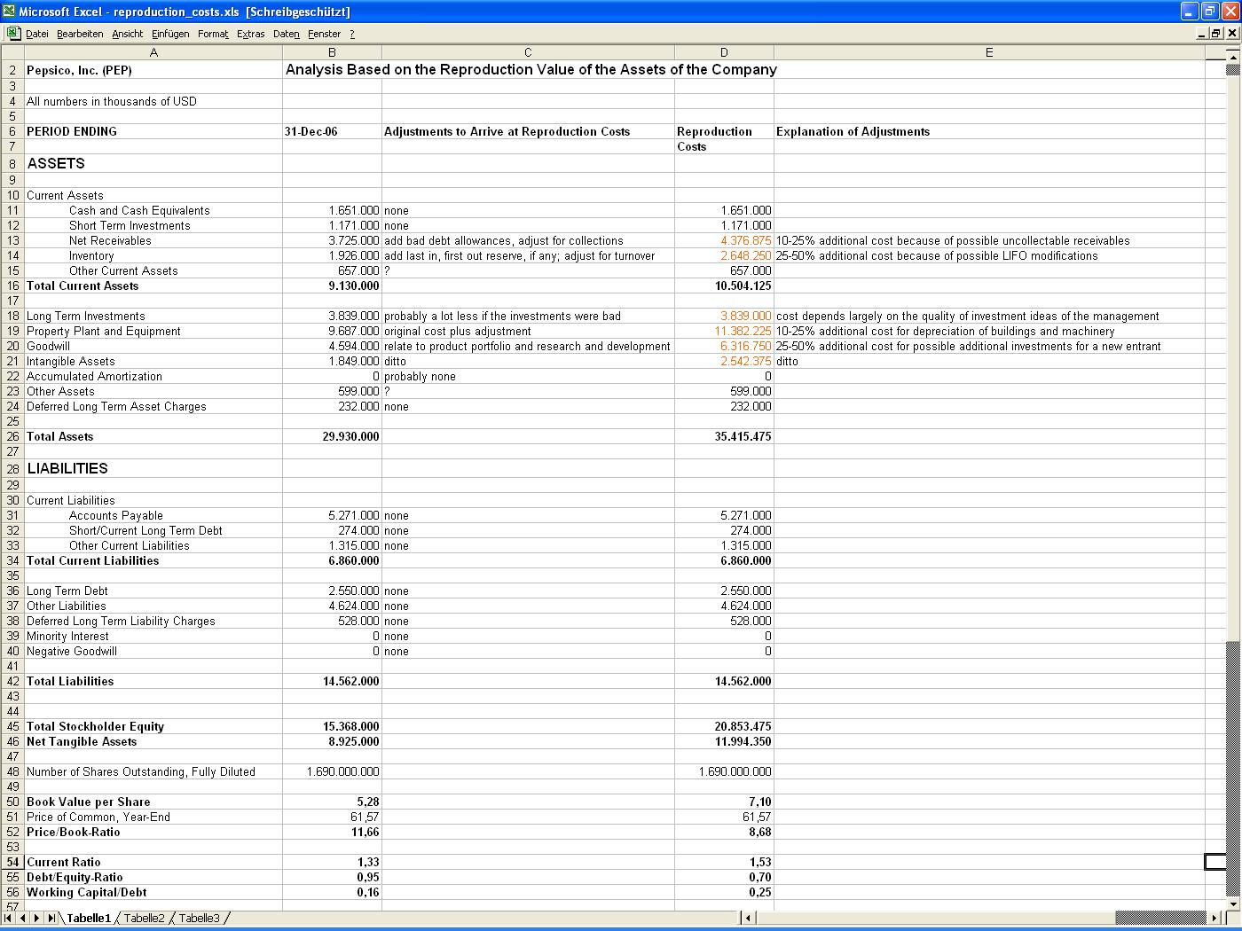Select the '10.504.125' total cell
The image size is (1242, 931).
click(724, 286)
